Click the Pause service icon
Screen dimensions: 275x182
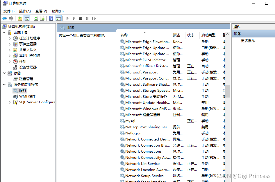(x=87, y=18)
